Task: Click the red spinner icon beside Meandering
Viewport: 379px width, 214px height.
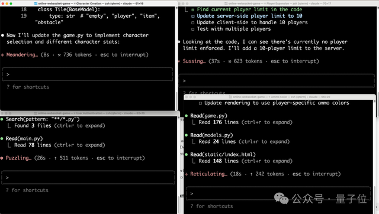Action: (x=2, y=55)
